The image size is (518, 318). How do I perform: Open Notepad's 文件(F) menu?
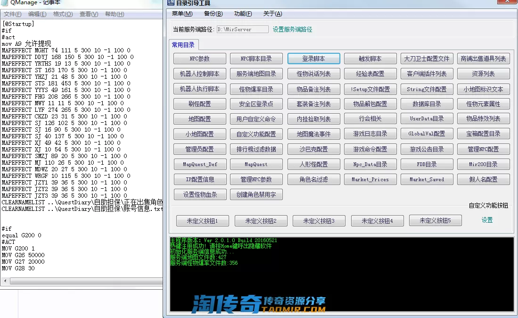(13, 14)
